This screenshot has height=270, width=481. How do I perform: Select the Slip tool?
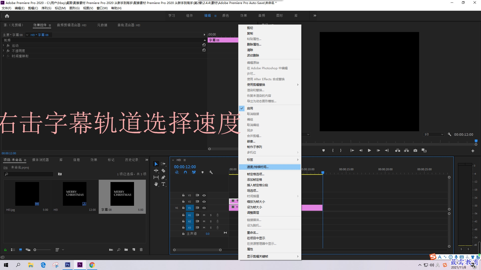[156, 177]
